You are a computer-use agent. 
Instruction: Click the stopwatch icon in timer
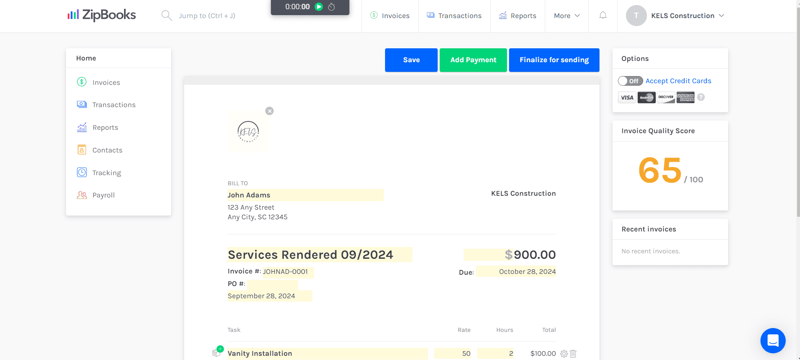331,7
